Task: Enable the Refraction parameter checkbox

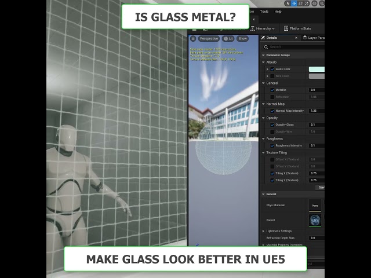Action: point(272,97)
